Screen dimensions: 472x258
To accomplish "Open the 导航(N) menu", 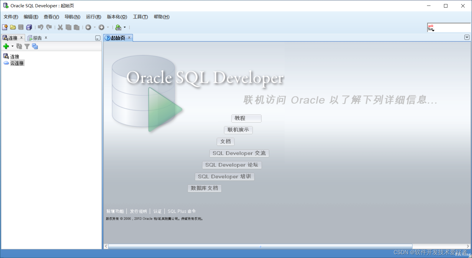I will (x=72, y=17).
